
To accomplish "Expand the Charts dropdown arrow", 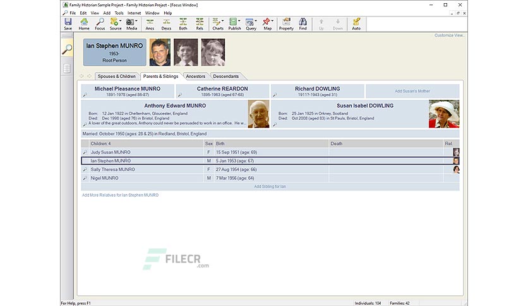I will point(222,21).
